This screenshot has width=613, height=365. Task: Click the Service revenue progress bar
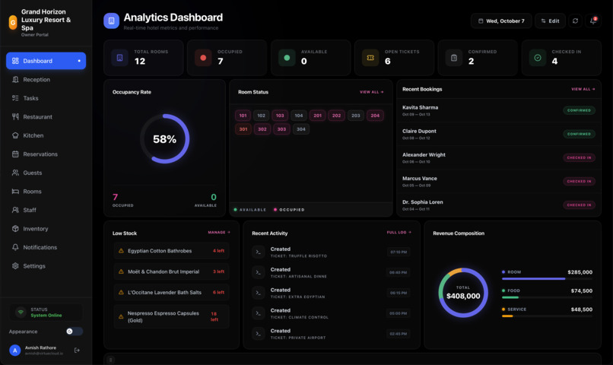pyautogui.click(x=547, y=316)
